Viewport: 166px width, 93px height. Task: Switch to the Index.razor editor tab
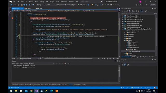[27, 9]
